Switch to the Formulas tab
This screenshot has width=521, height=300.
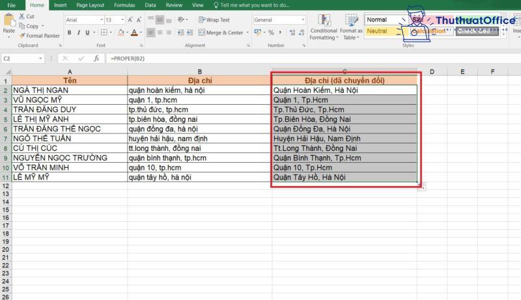[124, 5]
